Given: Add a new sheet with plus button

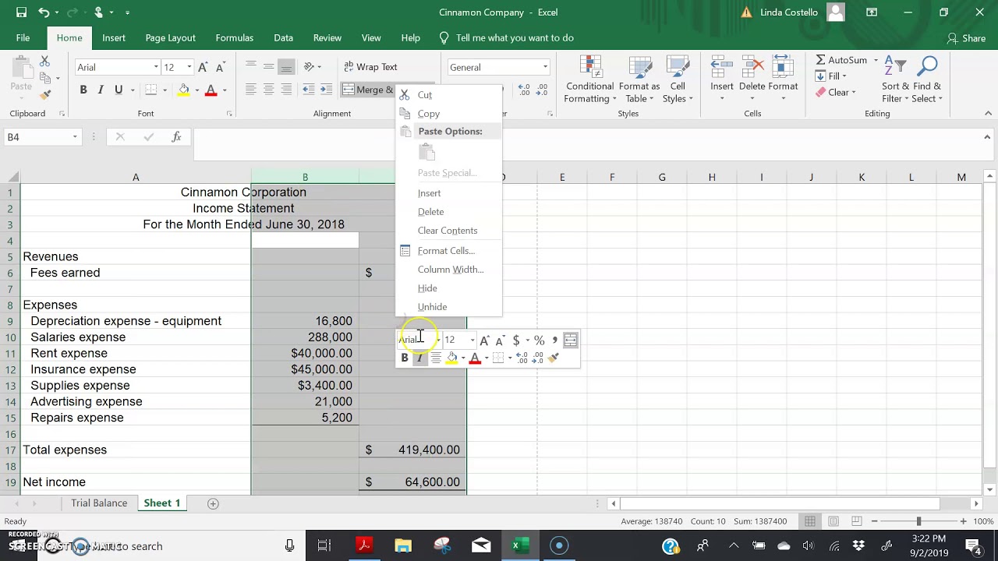Looking at the screenshot, I should [x=213, y=503].
